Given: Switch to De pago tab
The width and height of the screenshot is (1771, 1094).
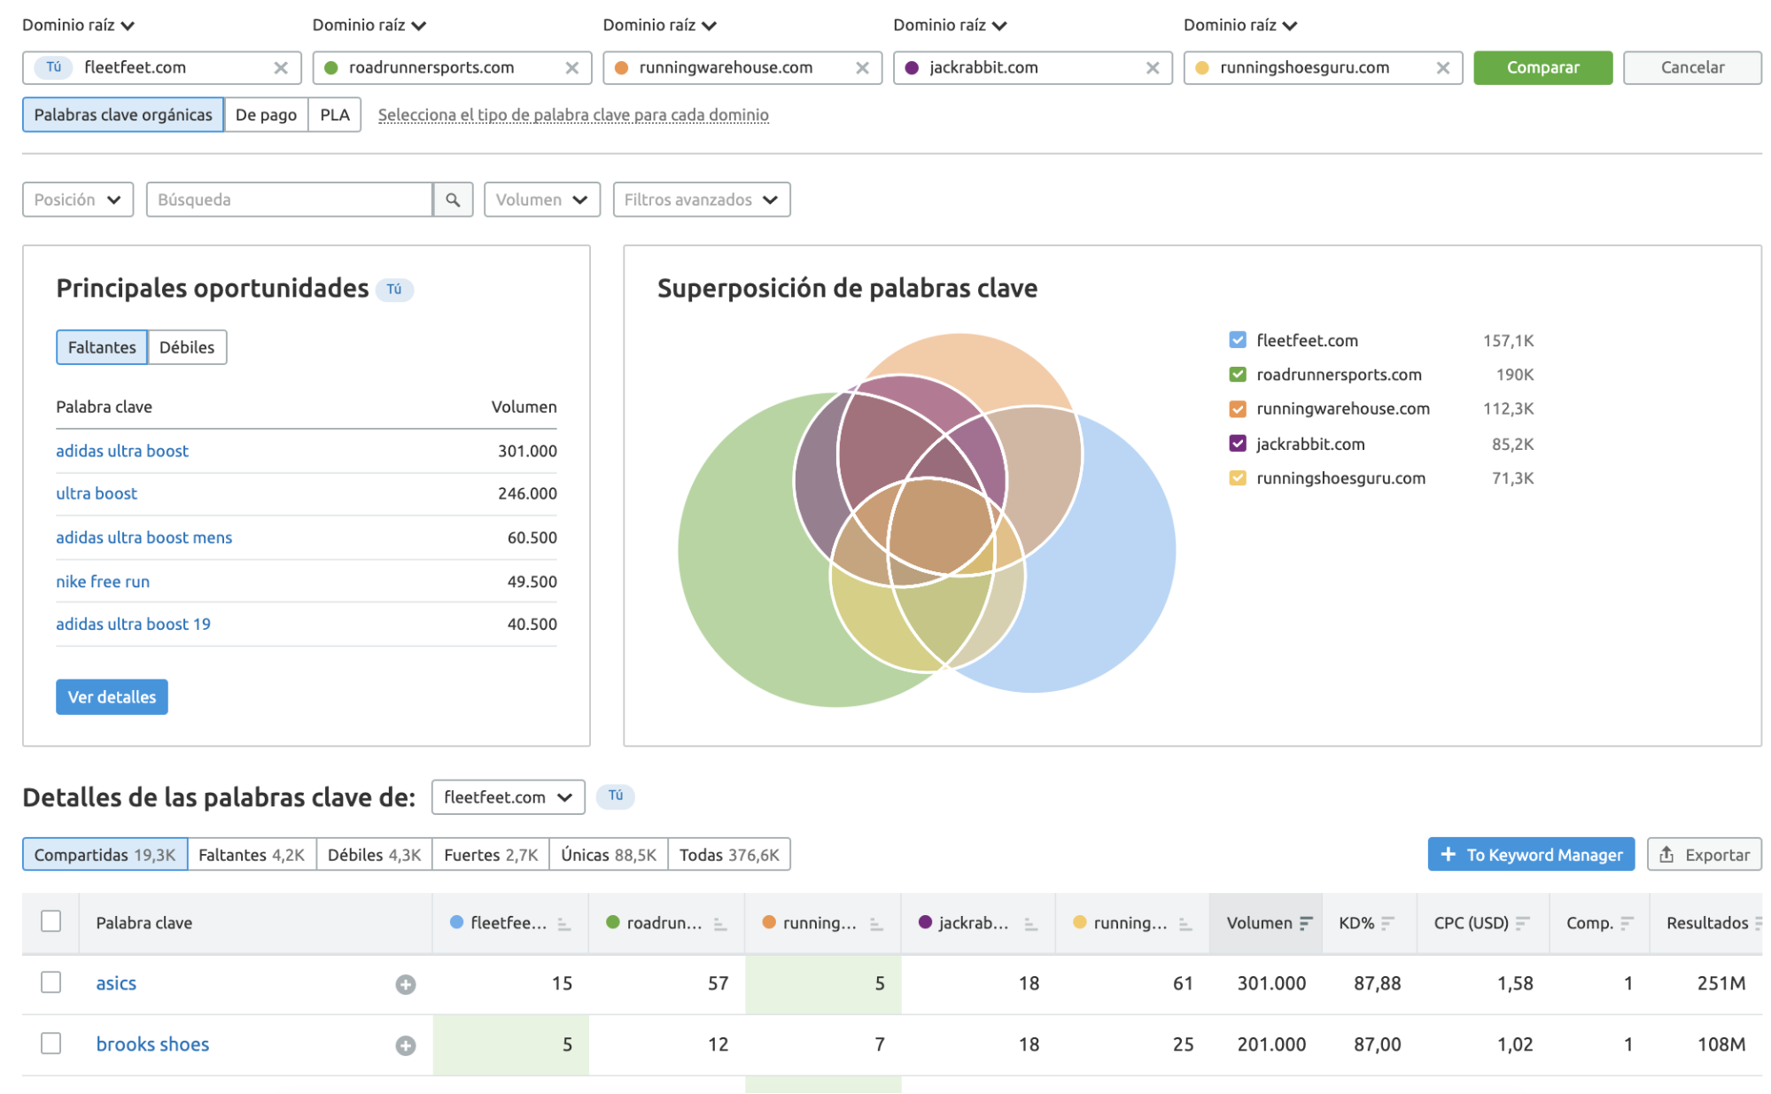Looking at the screenshot, I should pyautogui.click(x=266, y=115).
